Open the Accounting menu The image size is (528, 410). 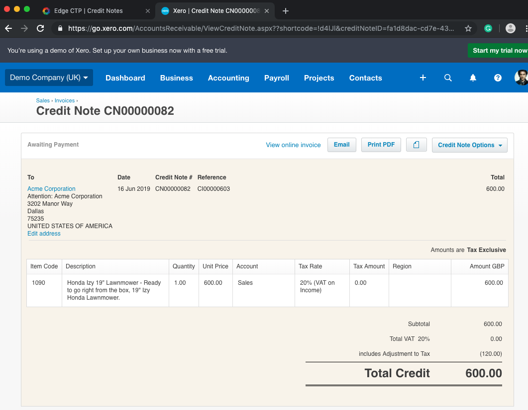pos(228,78)
